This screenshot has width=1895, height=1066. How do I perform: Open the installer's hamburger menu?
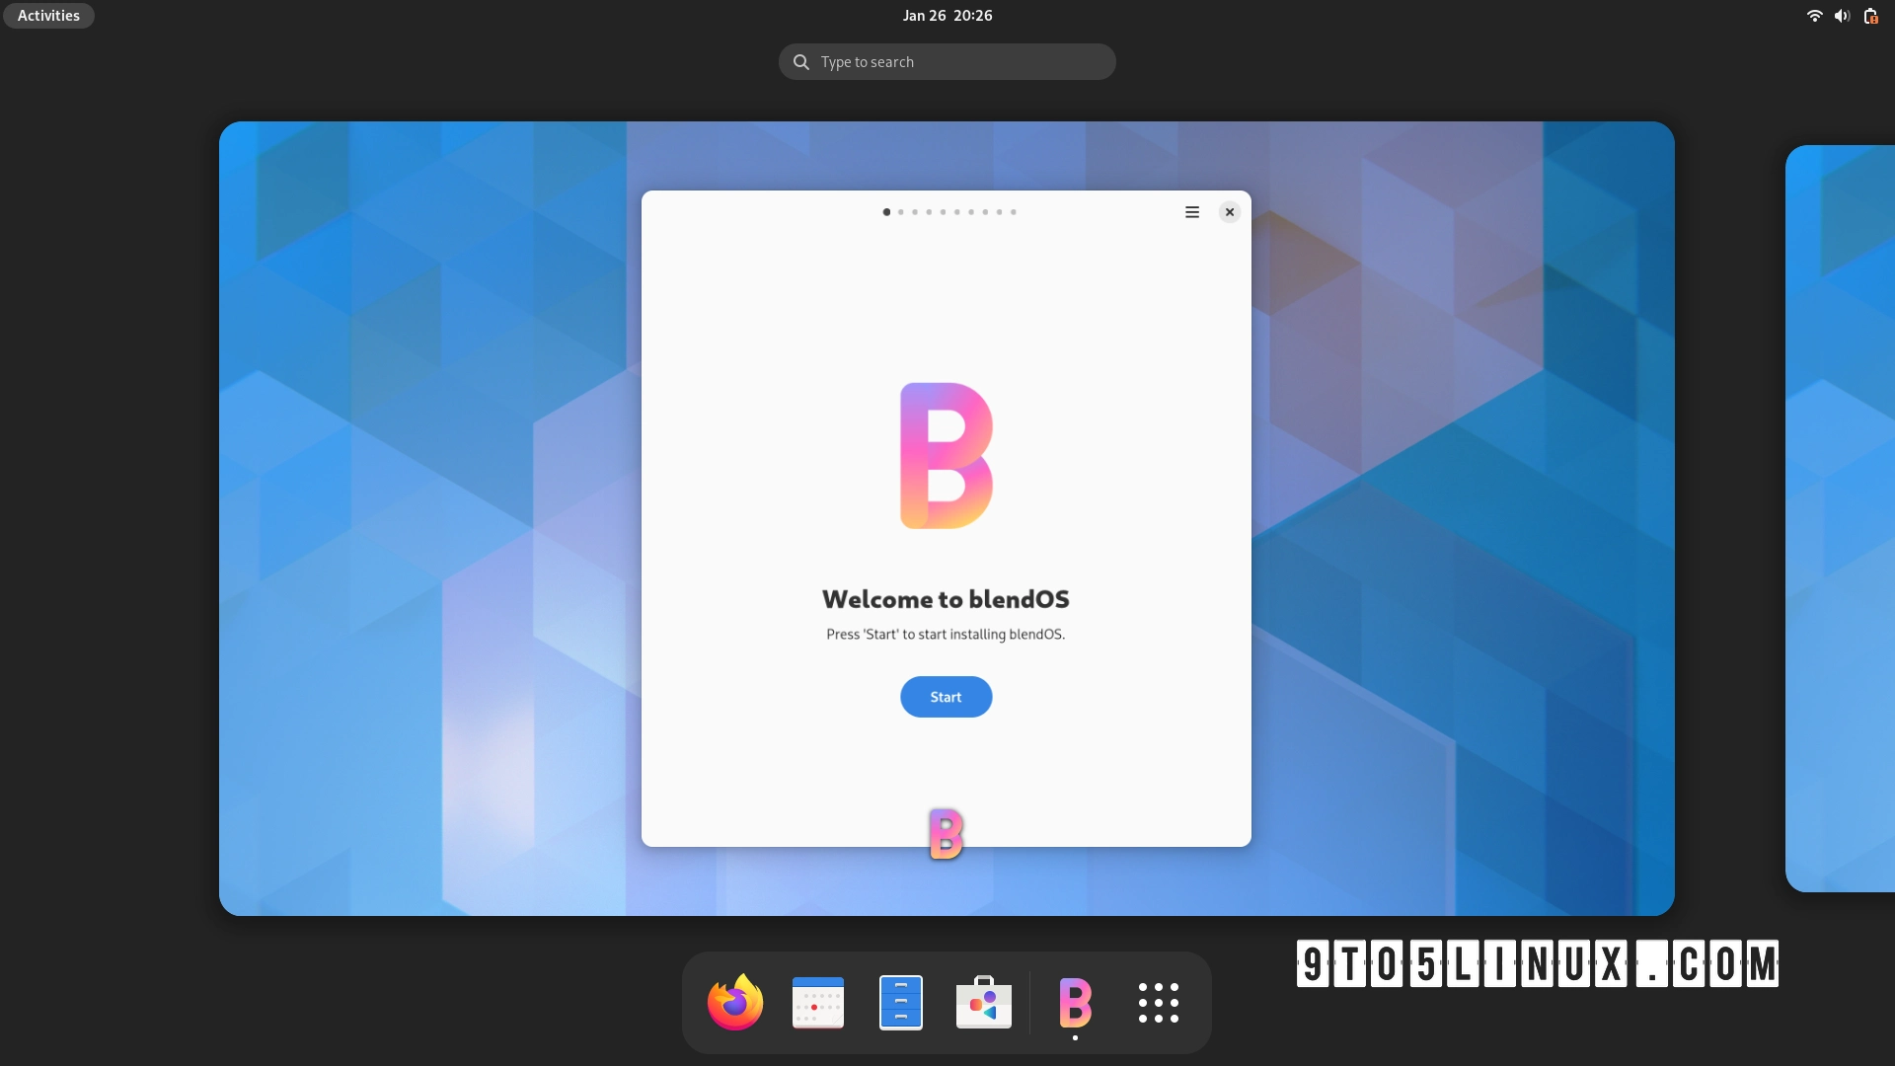1191,211
